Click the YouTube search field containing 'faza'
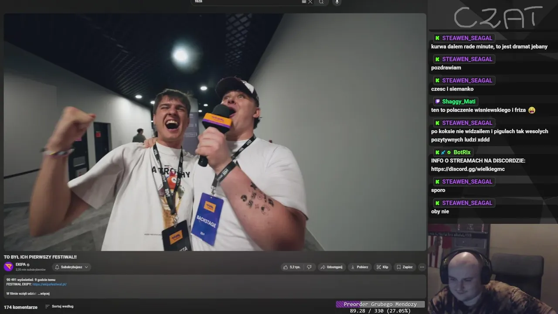Image resolution: width=558 pixels, height=314 pixels. pyautogui.click(x=246, y=2)
